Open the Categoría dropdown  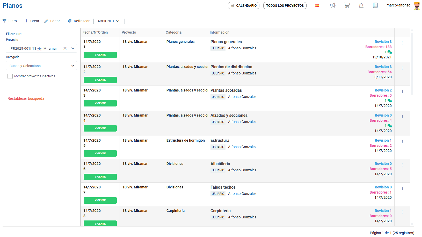(73, 66)
